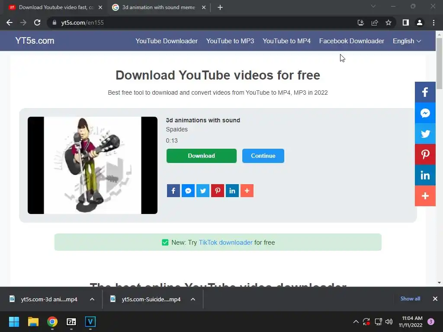Open the browser side panel

point(406,22)
